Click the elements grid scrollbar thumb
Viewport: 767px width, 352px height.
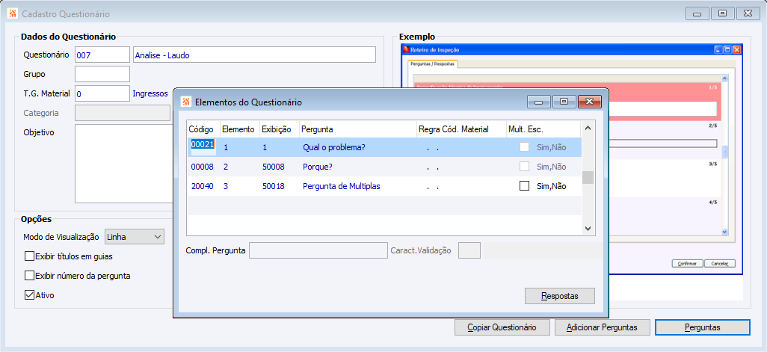588,177
